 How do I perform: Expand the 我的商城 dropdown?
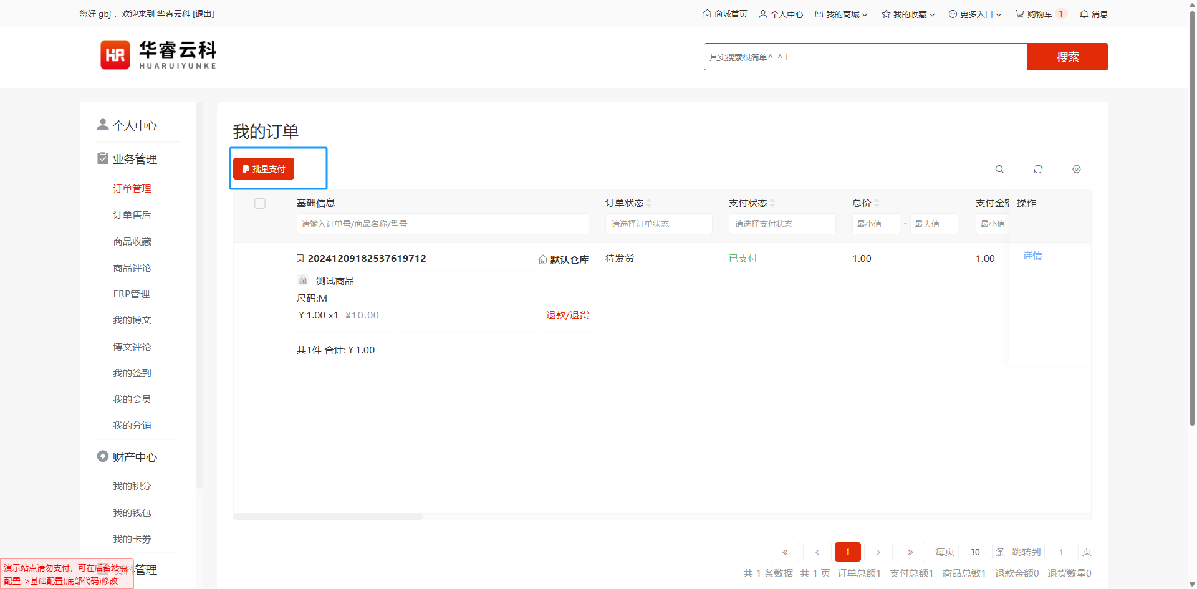pos(842,14)
